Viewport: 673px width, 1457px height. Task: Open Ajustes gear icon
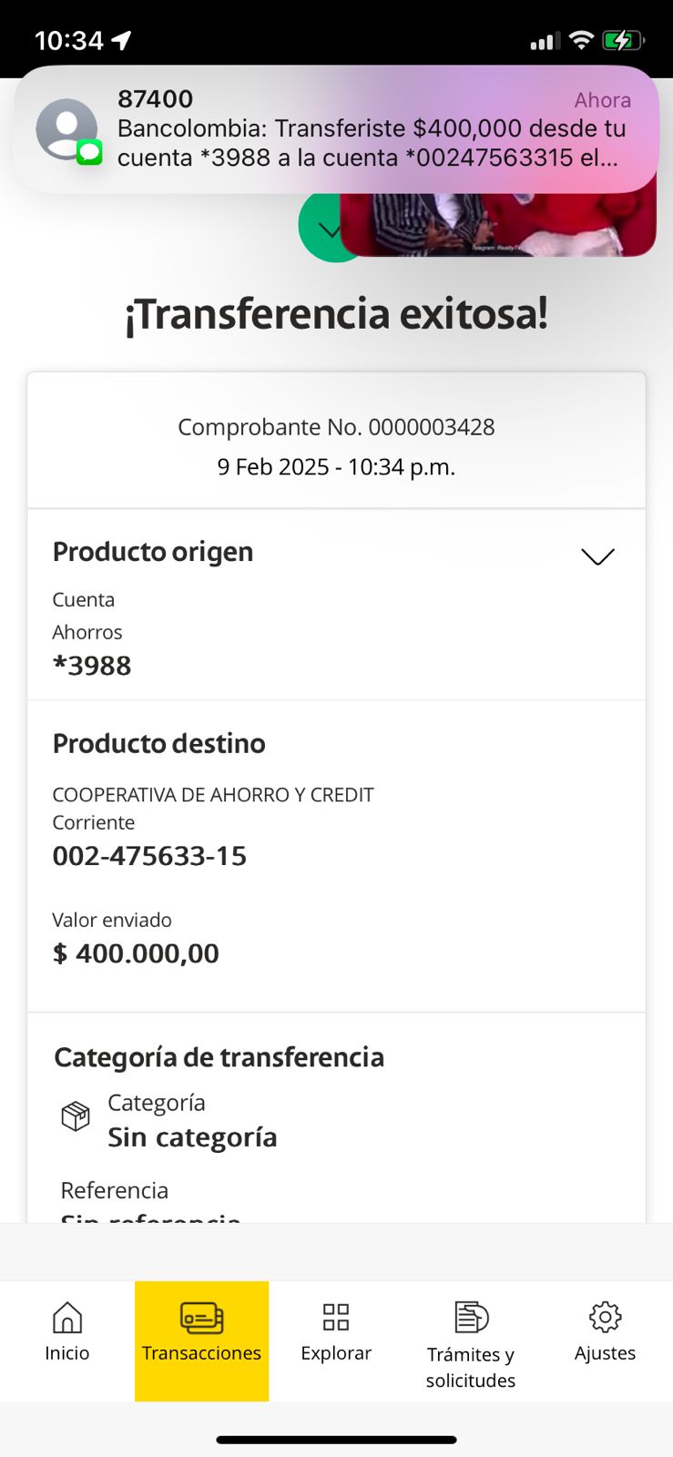pos(605,1317)
